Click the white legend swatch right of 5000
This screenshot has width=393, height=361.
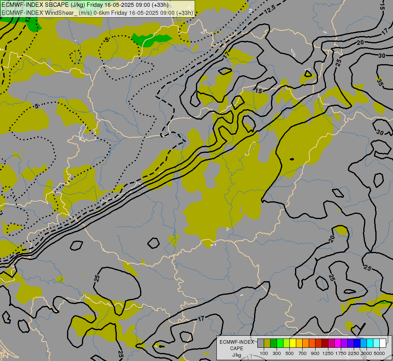(383, 343)
